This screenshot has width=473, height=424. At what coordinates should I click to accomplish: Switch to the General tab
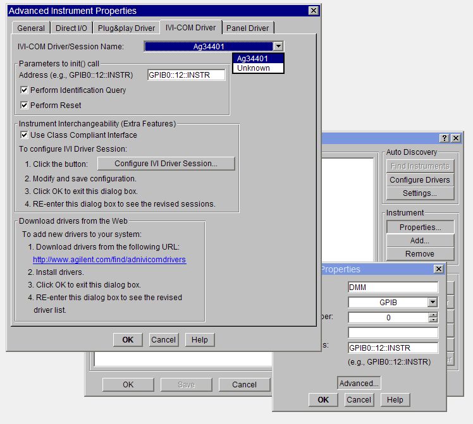pos(31,28)
